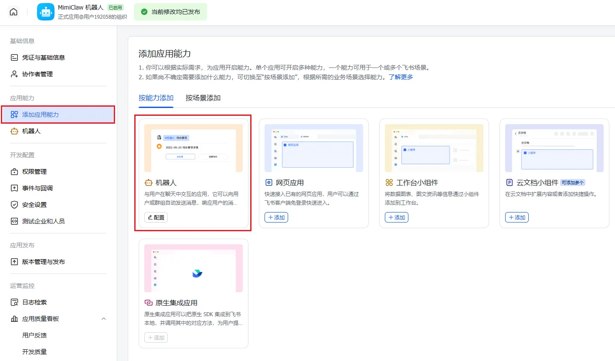
Task: Click the 了解更多 link
Action: [x=401, y=77]
